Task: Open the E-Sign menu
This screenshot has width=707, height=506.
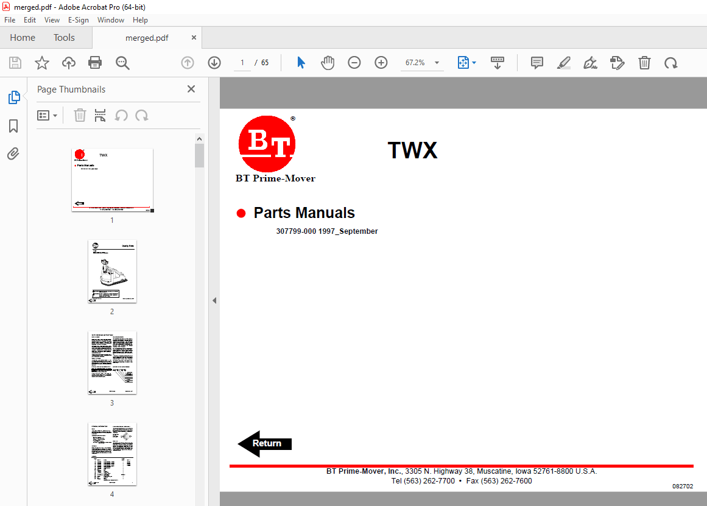Action: tap(79, 20)
